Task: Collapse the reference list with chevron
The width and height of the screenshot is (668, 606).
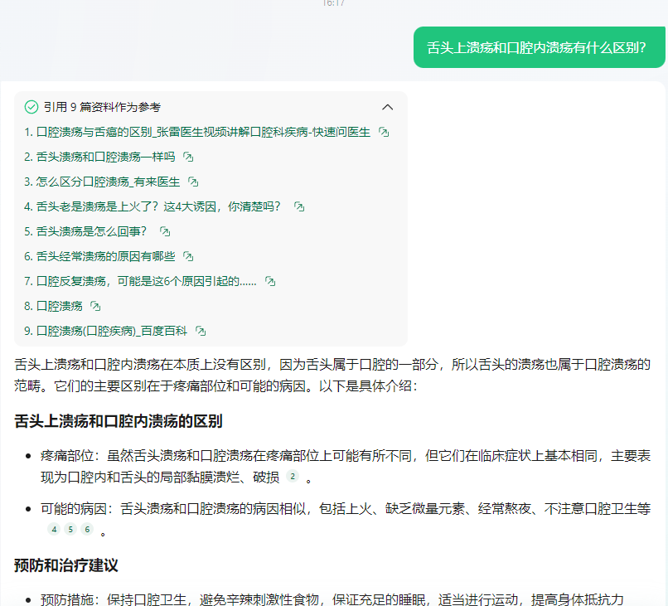Action: click(387, 107)
